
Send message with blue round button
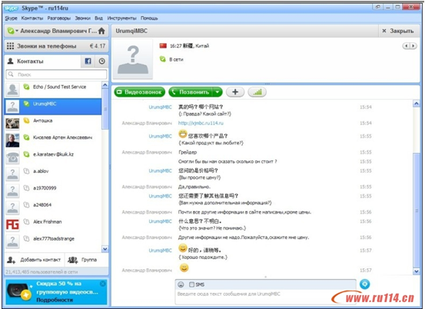pyautogui.click(x=365, y=284)
